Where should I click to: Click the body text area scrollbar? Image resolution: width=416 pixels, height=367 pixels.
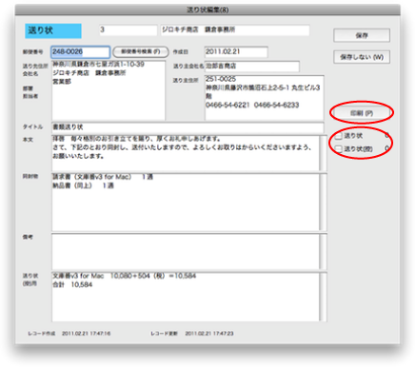[x=323, y=153]
